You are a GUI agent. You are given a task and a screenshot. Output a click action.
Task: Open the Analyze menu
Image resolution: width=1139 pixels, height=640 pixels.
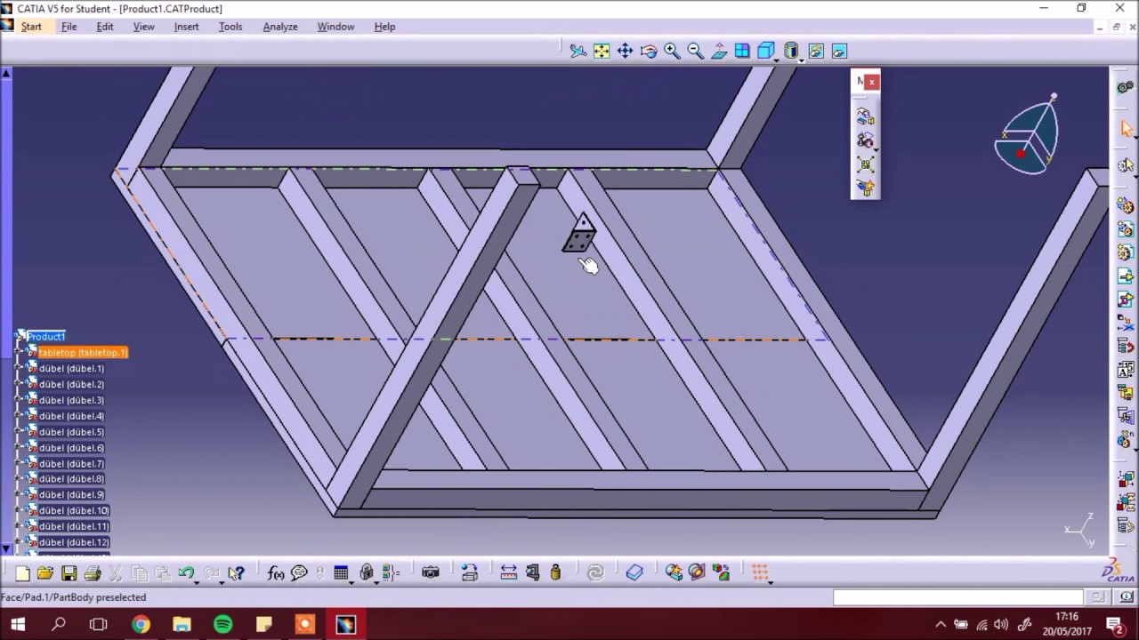[280, 27]
